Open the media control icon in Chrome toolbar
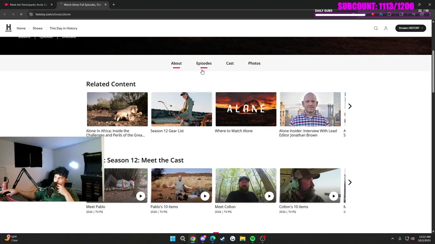Viewport: 435px width, 244px height. 414,14
